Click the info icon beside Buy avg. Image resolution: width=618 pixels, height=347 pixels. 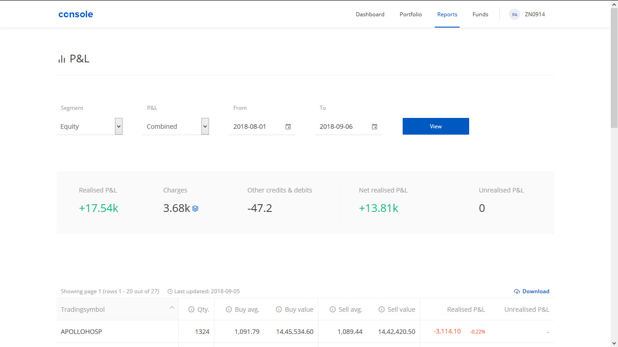229,309
